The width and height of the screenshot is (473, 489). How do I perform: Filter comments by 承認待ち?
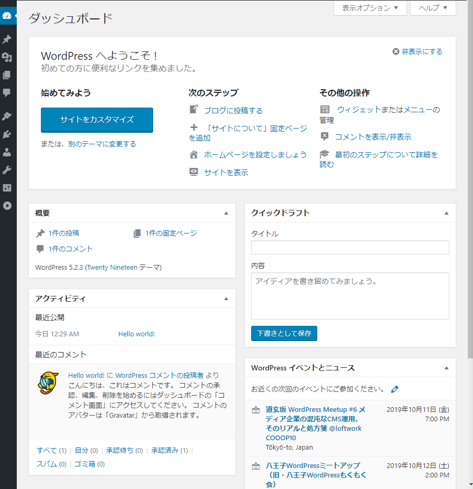tap(120, 450)
